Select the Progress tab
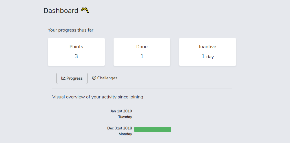 pos(72,78)
